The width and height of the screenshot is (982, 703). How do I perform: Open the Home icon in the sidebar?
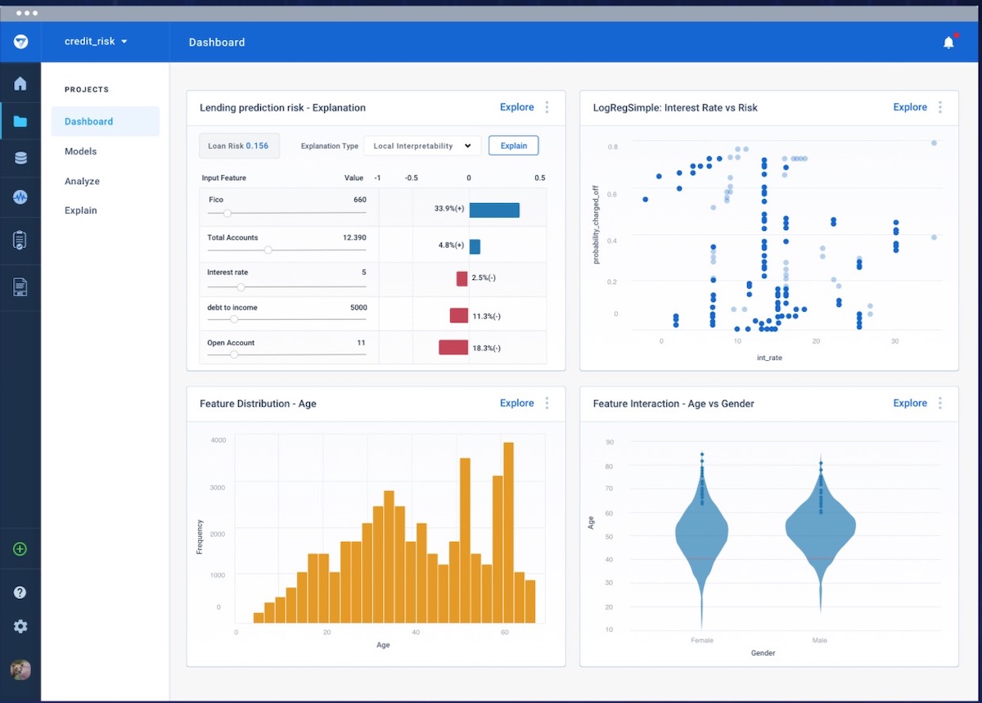coord(20,83)
